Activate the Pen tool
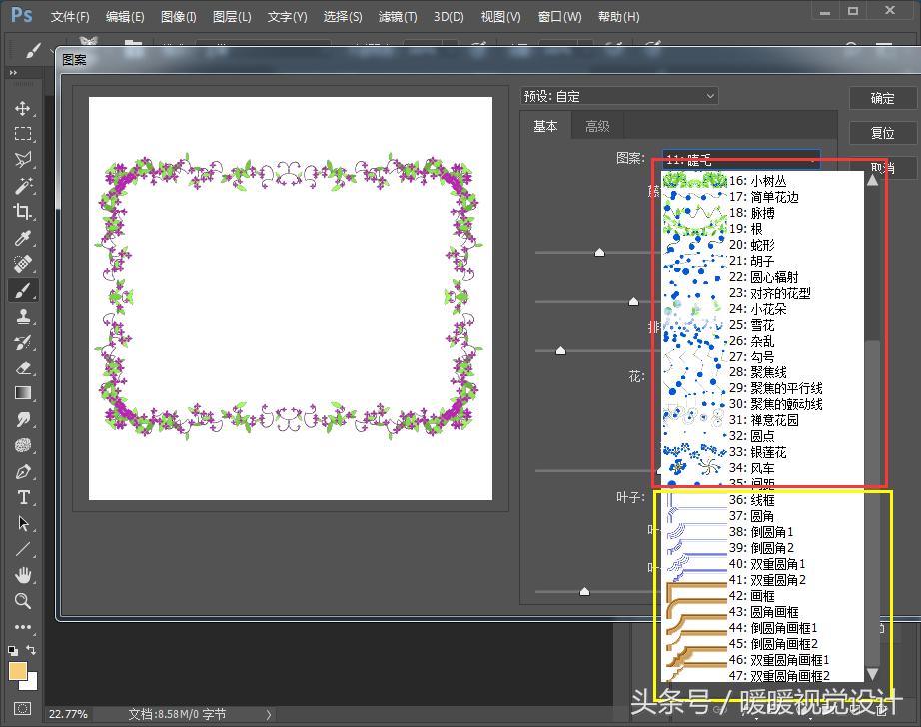This screenshot has width=921, height=727. tap(23, 471)
